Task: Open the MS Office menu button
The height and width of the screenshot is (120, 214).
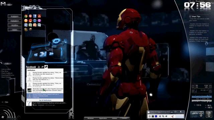Action: 15,25
